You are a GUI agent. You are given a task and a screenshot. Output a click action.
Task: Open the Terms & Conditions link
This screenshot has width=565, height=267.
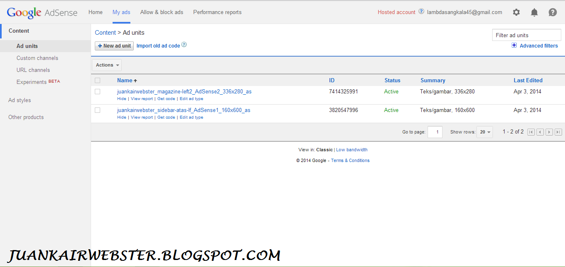pos(350,160)
